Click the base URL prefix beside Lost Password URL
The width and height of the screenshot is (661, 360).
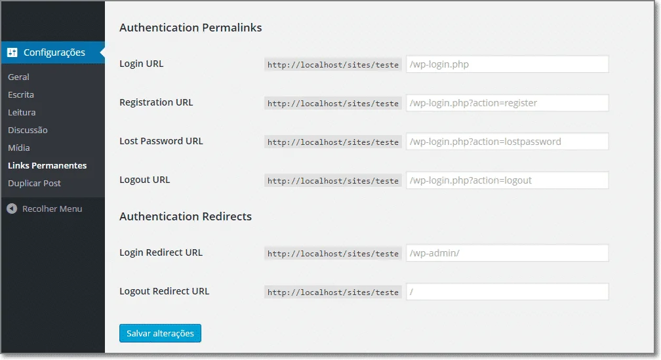coord(333,142)
